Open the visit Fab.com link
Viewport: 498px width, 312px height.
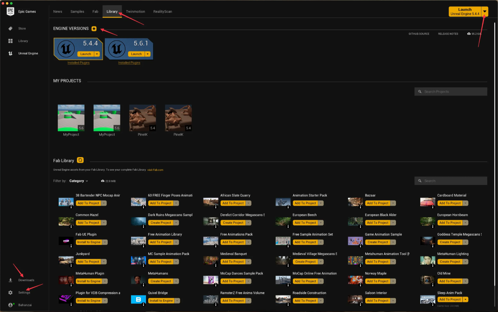[155, 170]
